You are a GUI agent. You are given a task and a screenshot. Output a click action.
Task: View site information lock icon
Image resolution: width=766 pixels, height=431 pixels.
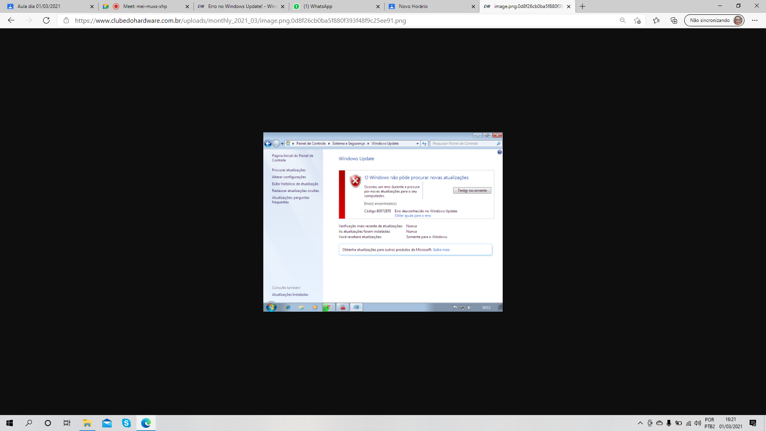66,20
